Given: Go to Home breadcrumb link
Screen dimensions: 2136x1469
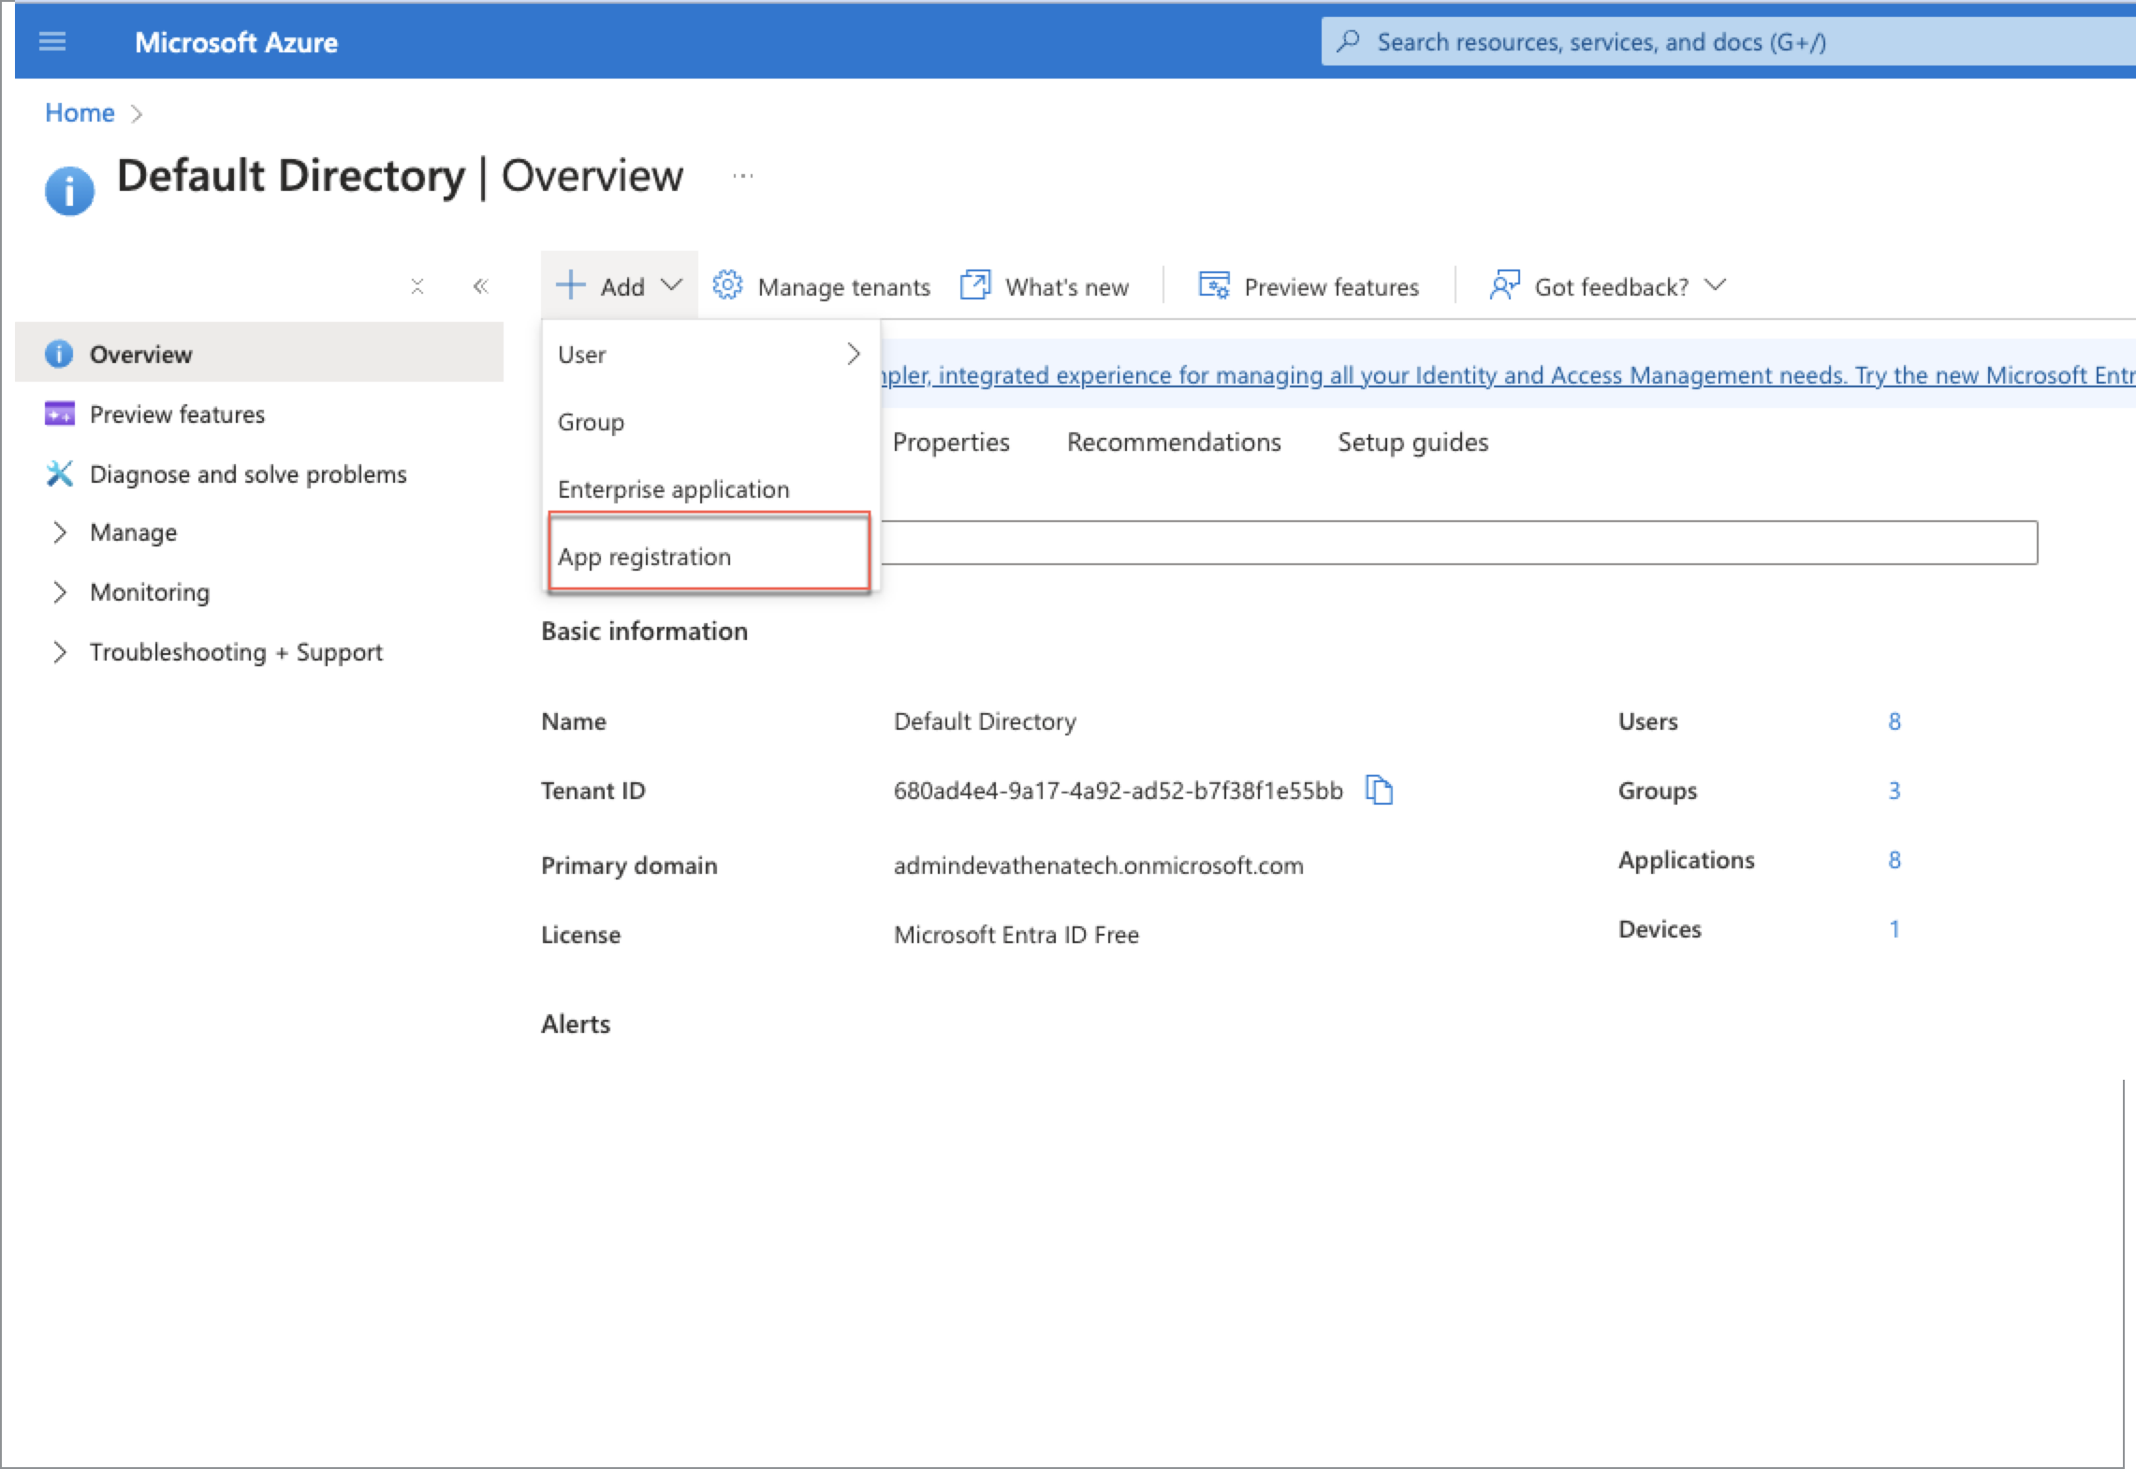Looking at the screenshot, I should (80, 113).
